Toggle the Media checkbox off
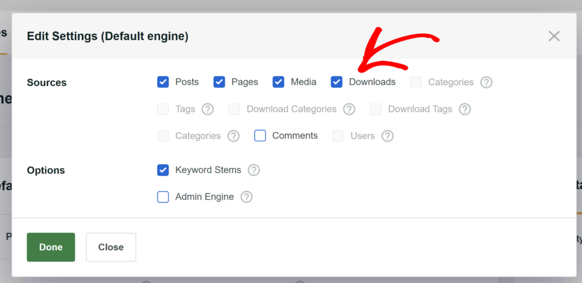Viewport: 582px width, 283px height. click(x=279, y=82)
